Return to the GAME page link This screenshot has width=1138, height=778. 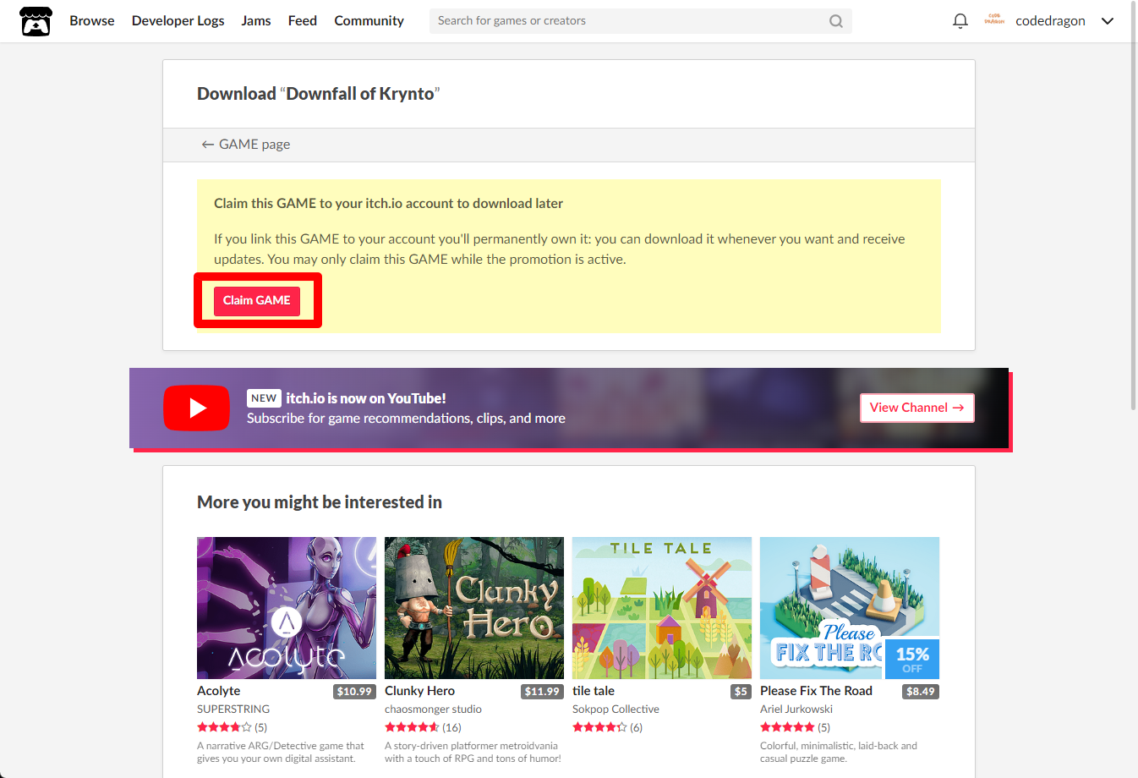[246, 145]
